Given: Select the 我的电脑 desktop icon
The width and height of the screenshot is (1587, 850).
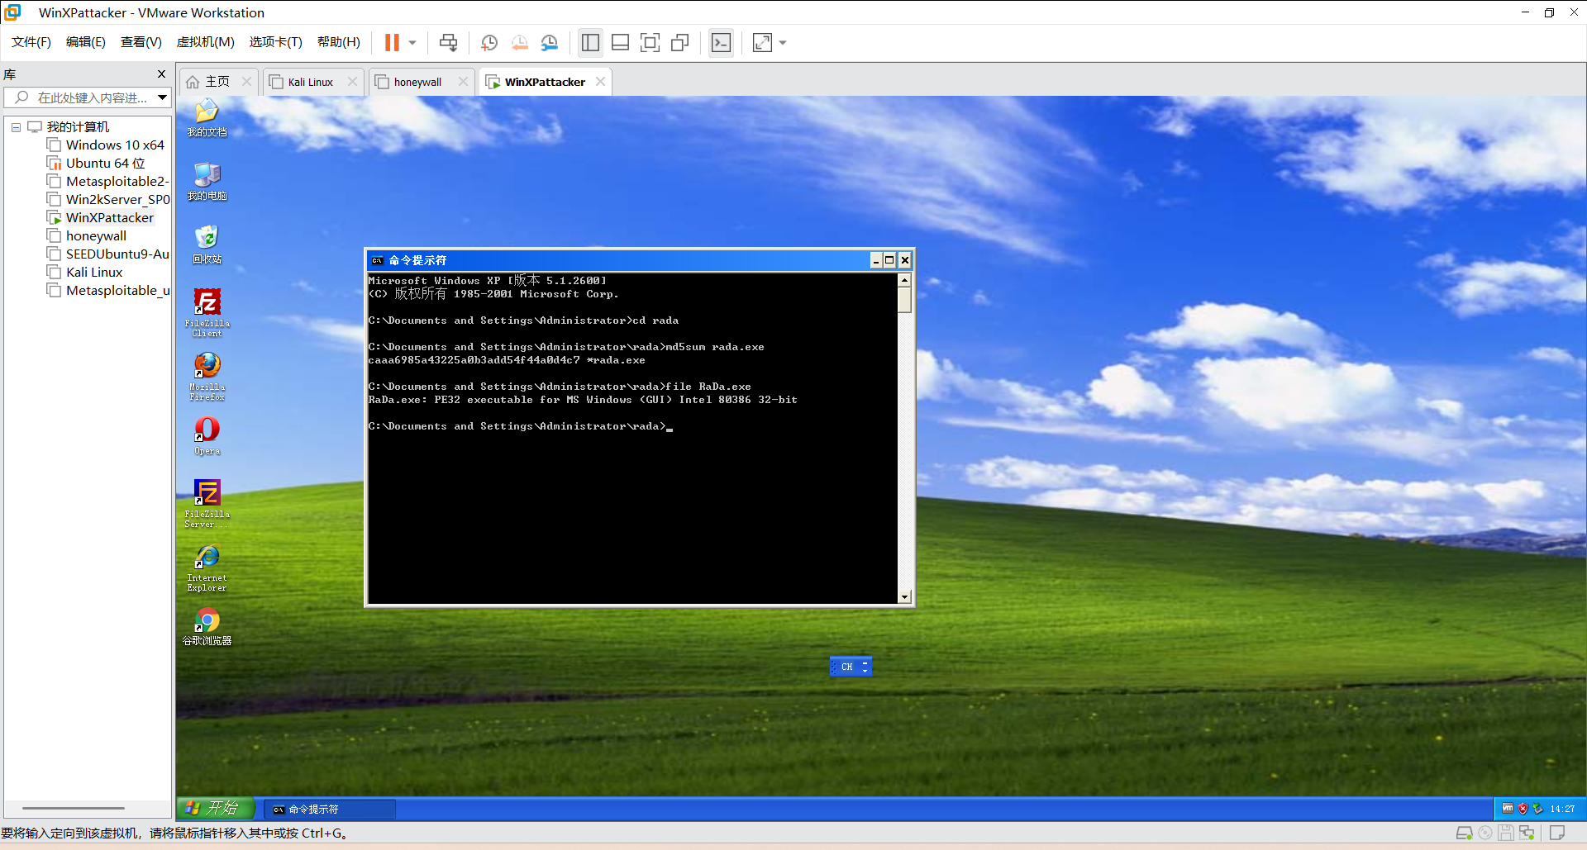Looking at the screenshot, I should (x=207, y=182).
